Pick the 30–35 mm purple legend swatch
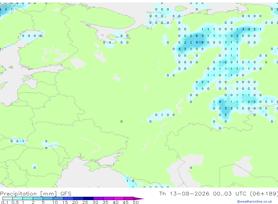 click(x=98, y=198)
